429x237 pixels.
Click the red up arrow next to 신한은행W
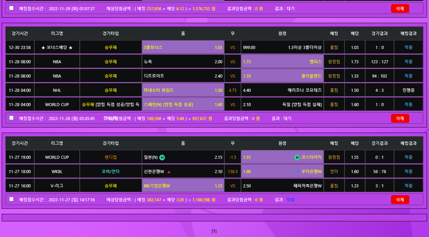(x=169, y=172)
